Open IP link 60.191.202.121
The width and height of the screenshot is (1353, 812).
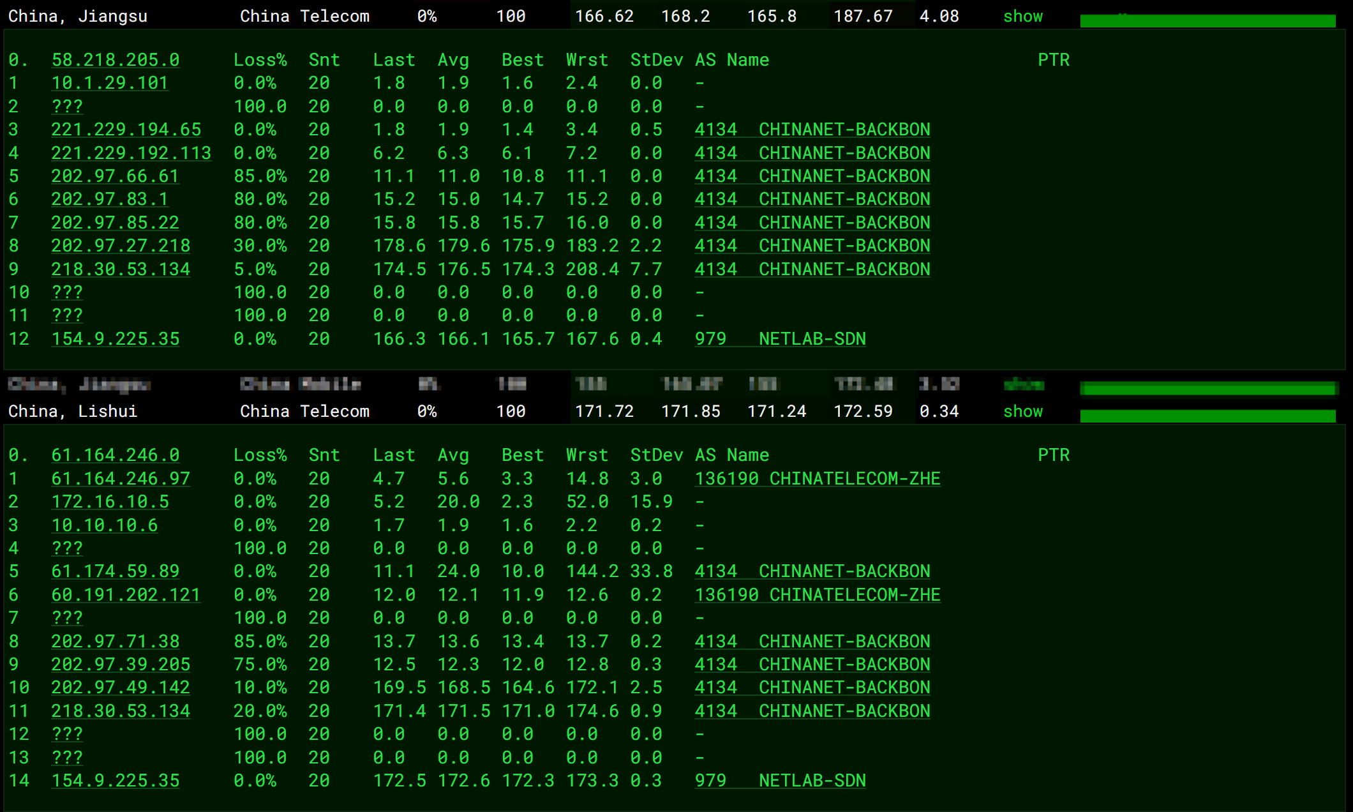click(x=126, y=595)
